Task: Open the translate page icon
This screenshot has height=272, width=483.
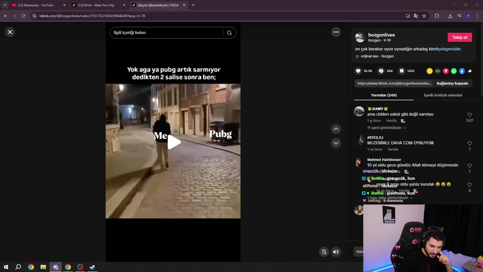Action: click(416, 16)
